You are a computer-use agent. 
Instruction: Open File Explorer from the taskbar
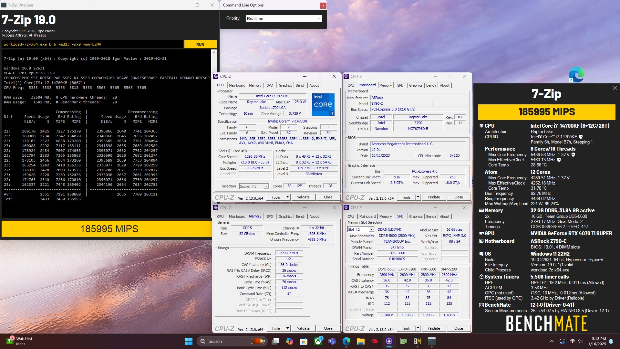361,341
